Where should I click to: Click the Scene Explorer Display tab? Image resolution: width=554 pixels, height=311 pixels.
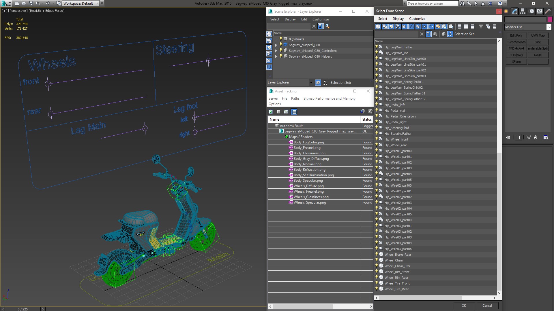coord(290,19)
